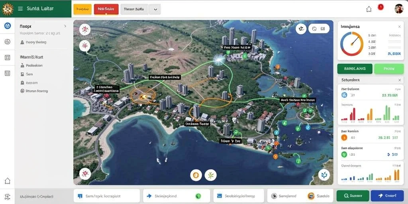
Task: Click the red star round button on the map
Action: pos(84,29)
